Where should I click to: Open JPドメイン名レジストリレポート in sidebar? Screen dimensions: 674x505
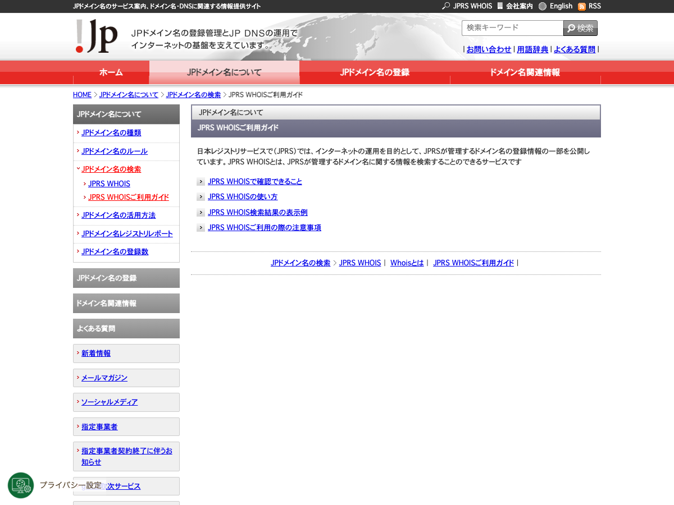[127, 234]
